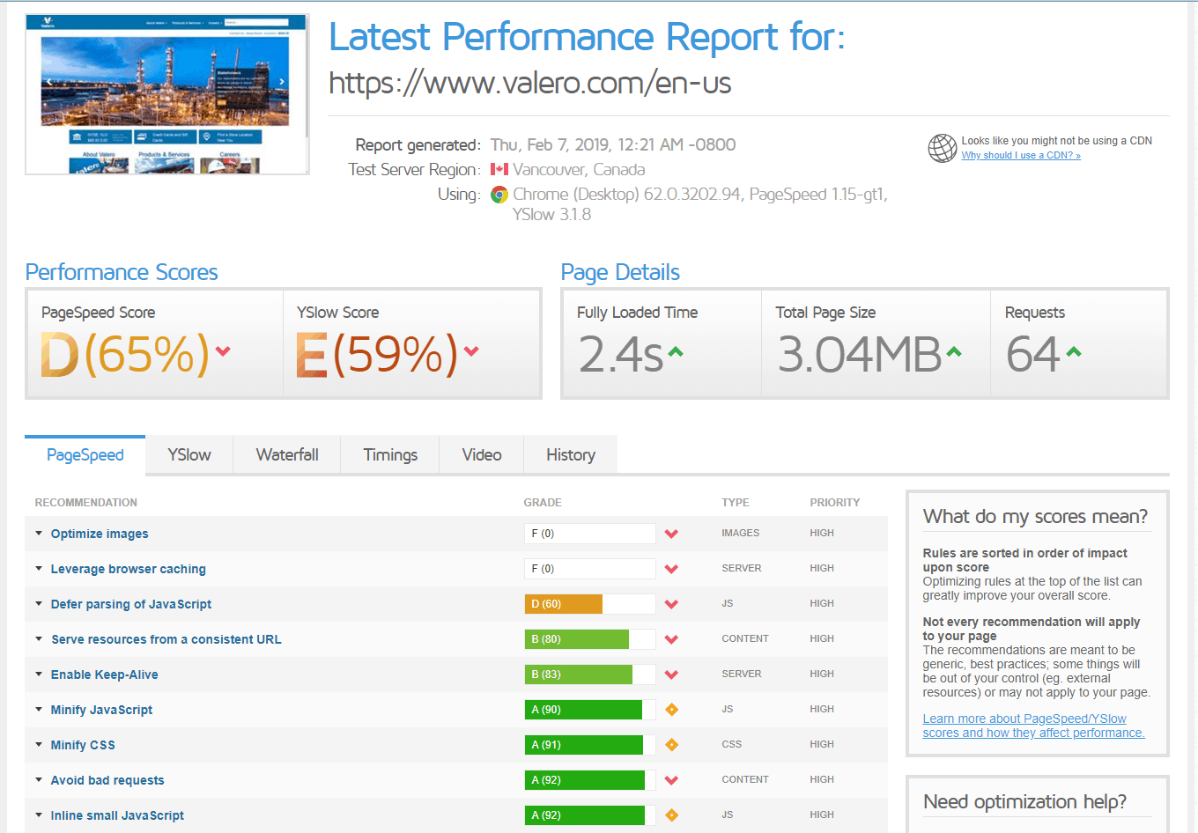
Task: Click Avoid bad requests recommendation
Action: [x=107, y=780]
